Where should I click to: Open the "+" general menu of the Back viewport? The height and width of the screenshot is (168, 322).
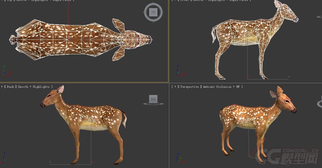tap(2, 87)
